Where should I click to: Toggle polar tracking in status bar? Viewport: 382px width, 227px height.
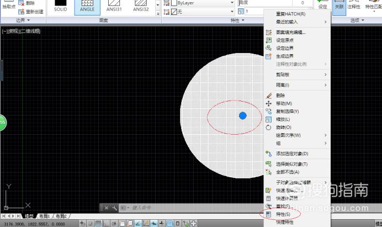(x=114, y=223)
